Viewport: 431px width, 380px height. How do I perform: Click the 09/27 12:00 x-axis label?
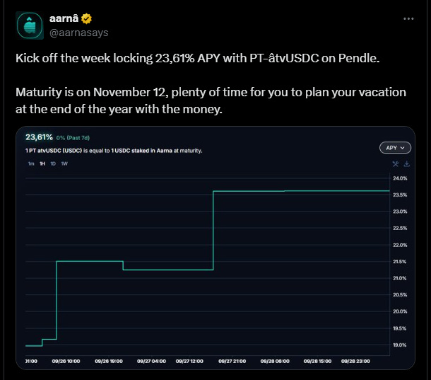click(189, 361)
